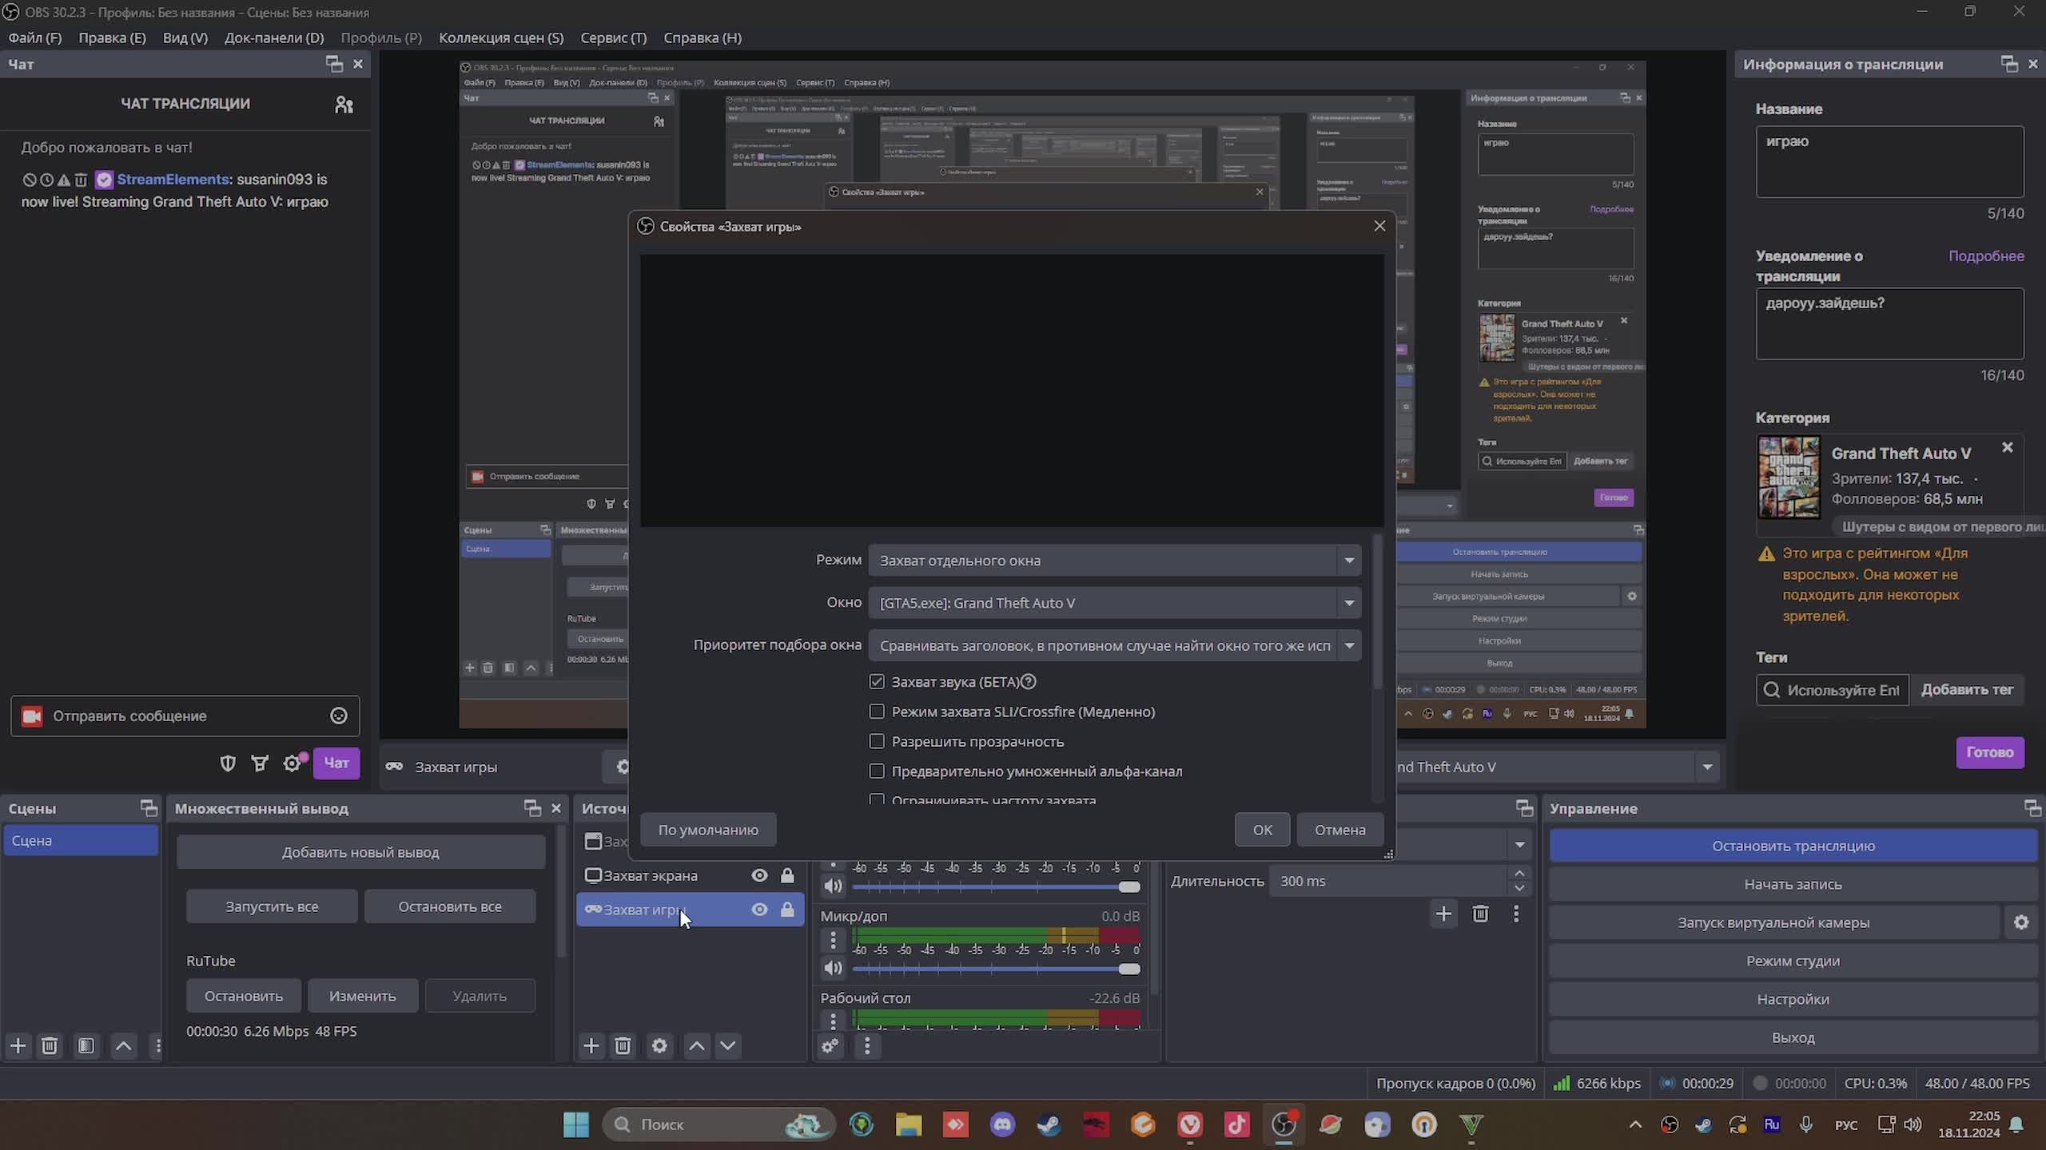Click the add source plus icon

coord(591,1045)
